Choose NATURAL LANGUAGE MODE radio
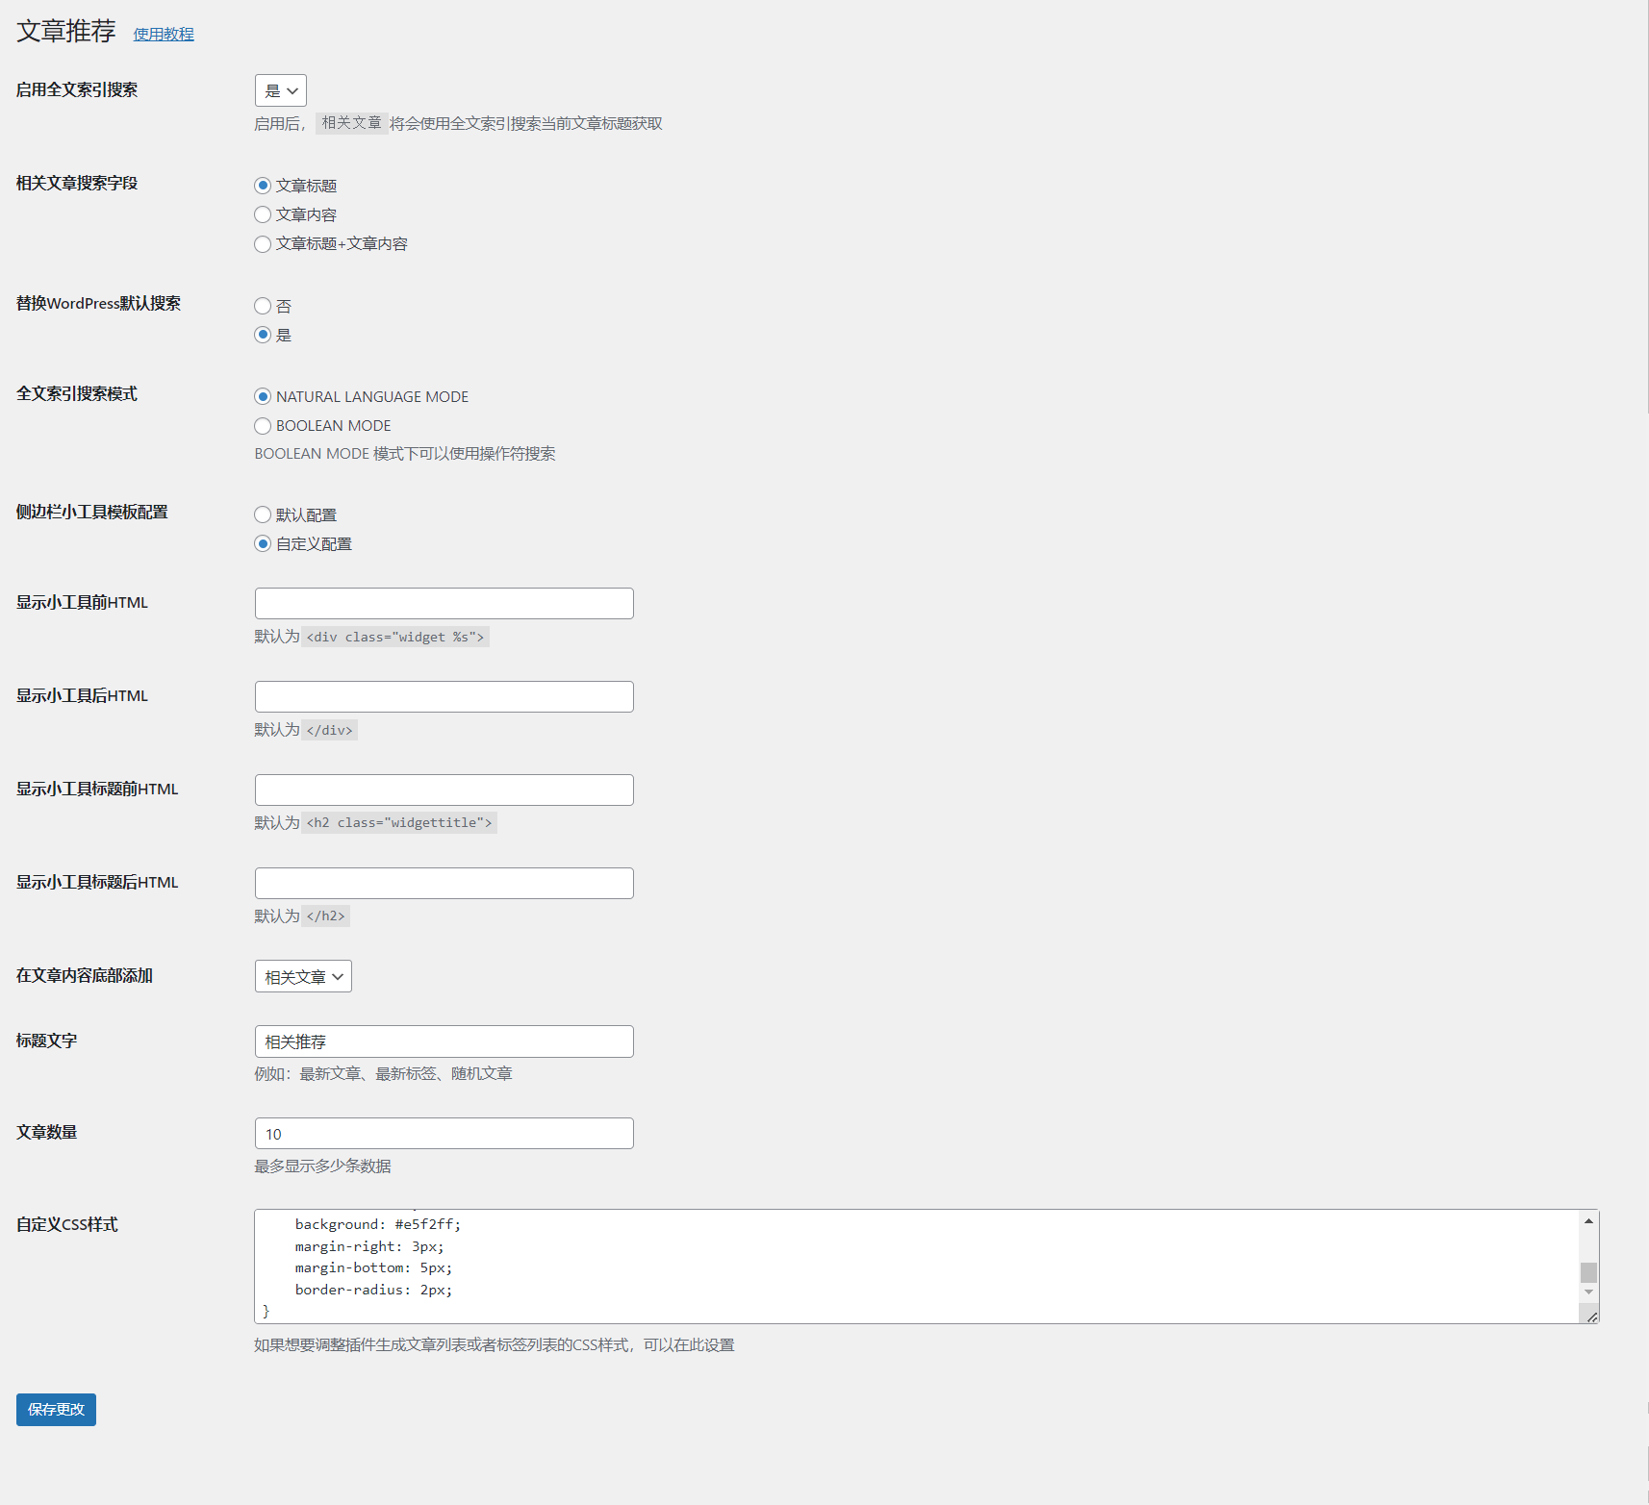The width and height of the screenshot is (1649, 1505). tap(263, 396)
